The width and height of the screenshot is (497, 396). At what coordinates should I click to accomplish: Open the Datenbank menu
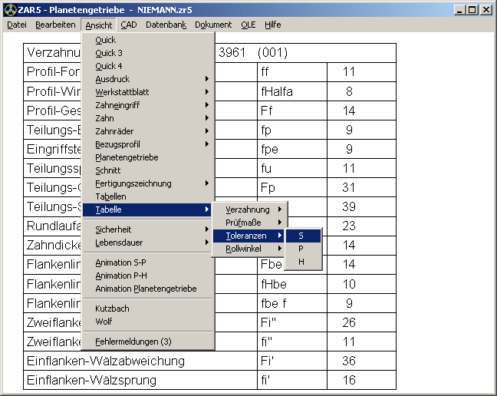point(166,25)
